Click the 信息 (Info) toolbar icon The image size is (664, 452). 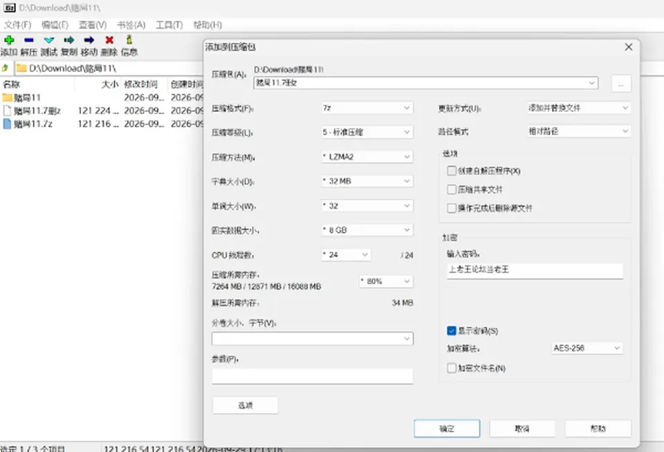click(x=129, y=40)
